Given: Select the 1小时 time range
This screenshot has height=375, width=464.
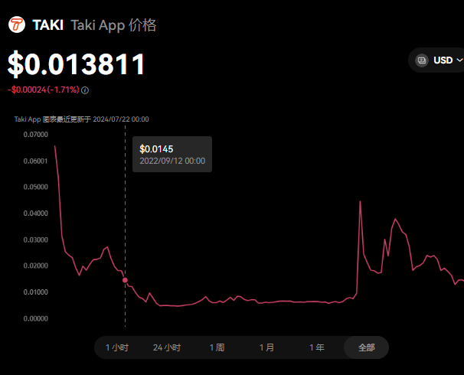Looking at the screenshot, I should [x=117, y=347].
